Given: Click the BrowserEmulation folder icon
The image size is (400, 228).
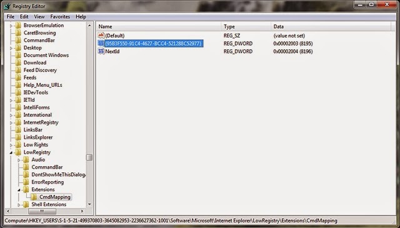Looking at the screenshot, I should (18, 25).
